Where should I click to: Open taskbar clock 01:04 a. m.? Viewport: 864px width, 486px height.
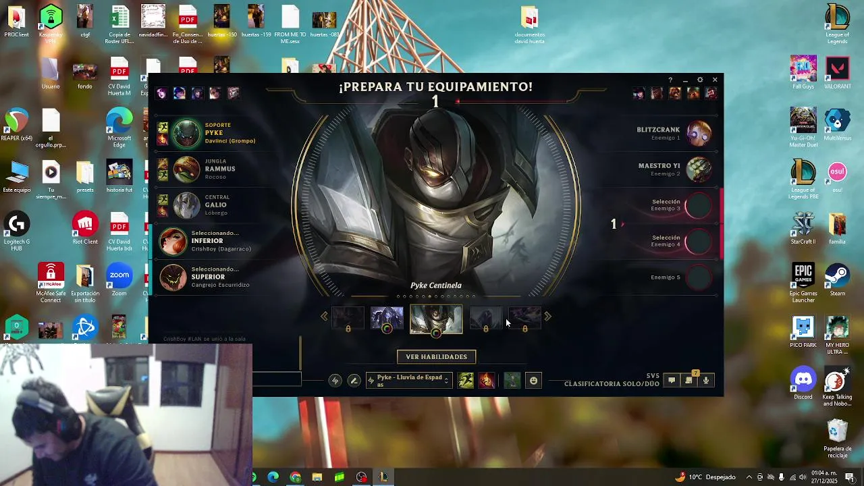coord(824,477)
